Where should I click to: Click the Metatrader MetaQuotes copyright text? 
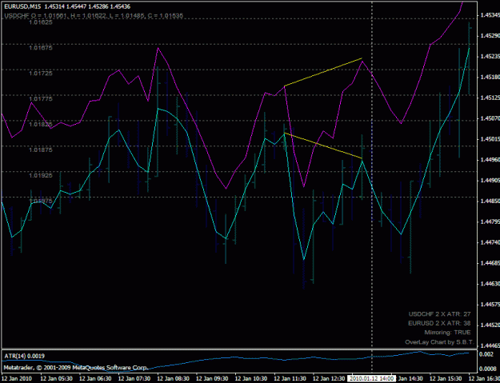pos(76,368)
